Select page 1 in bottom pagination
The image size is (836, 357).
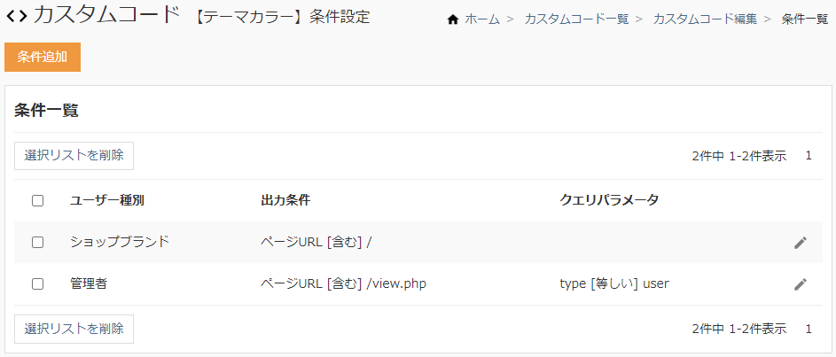point(809,329)
